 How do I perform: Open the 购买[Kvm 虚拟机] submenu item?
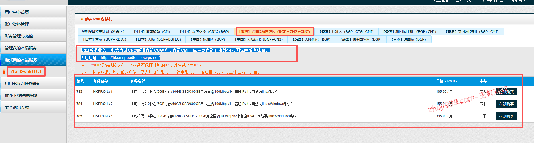point(26,71)
